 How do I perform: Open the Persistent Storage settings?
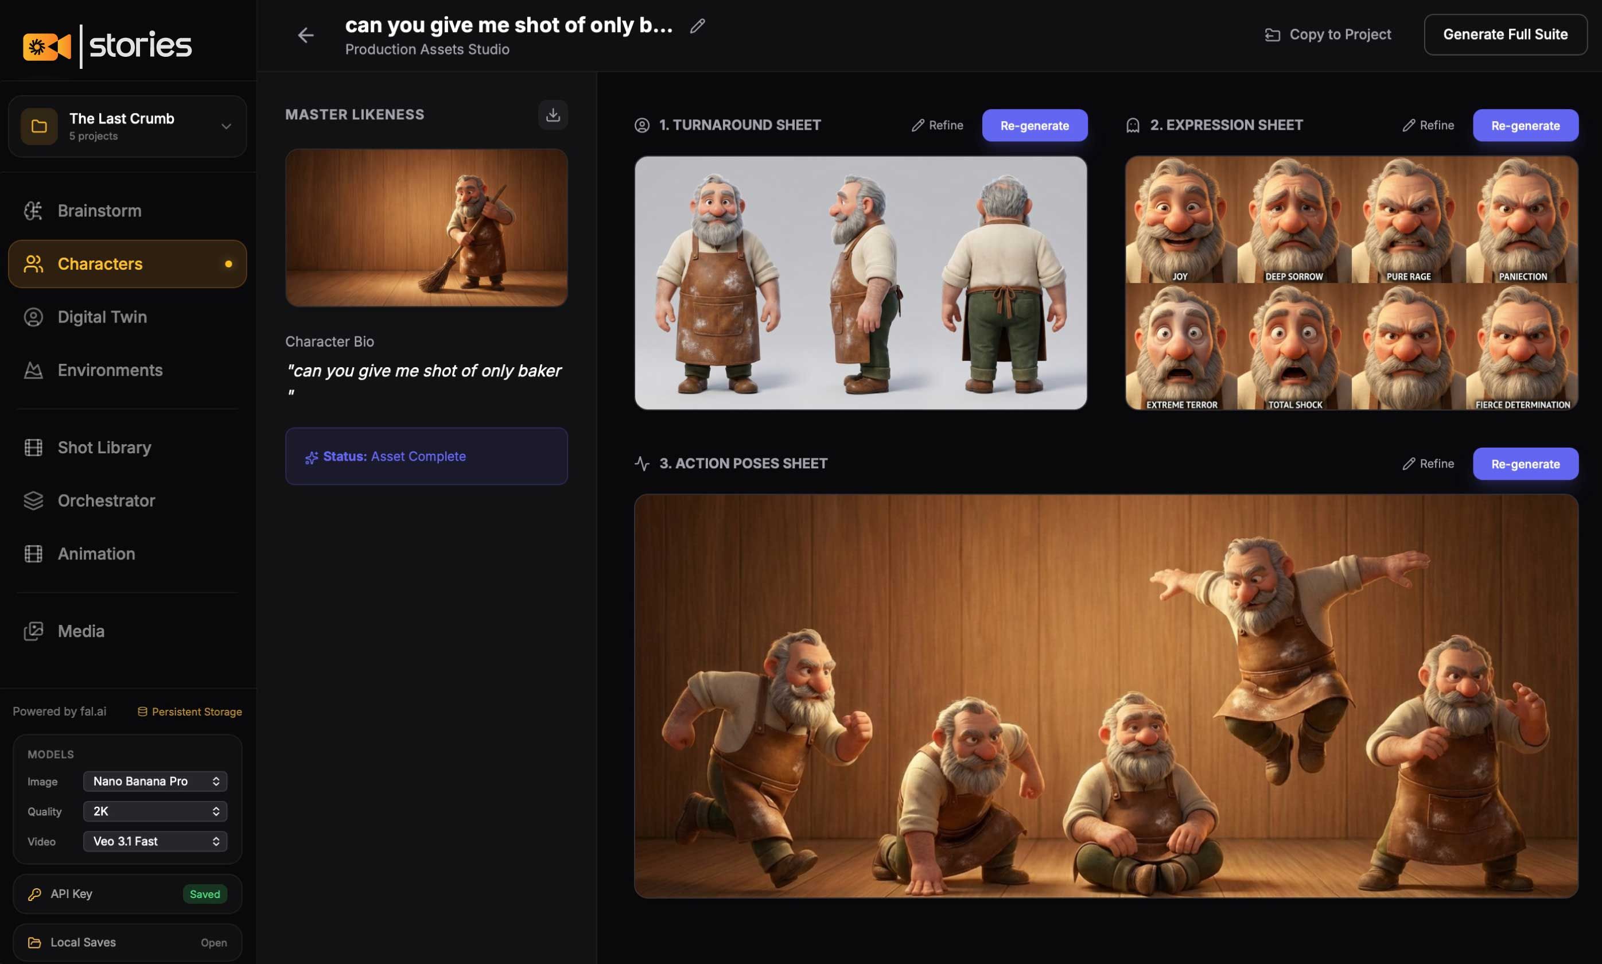189,710
